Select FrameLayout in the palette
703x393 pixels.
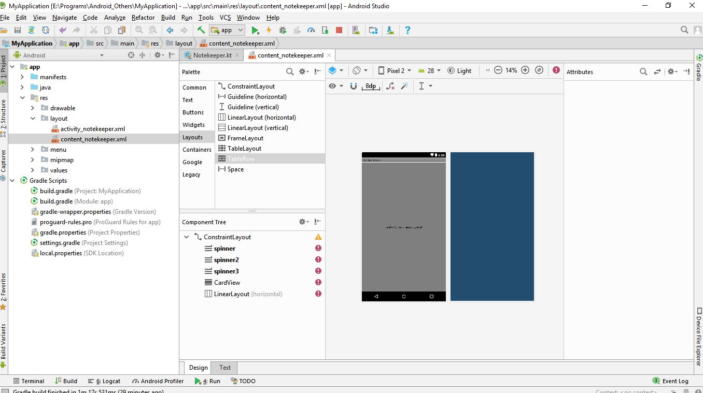245,138
